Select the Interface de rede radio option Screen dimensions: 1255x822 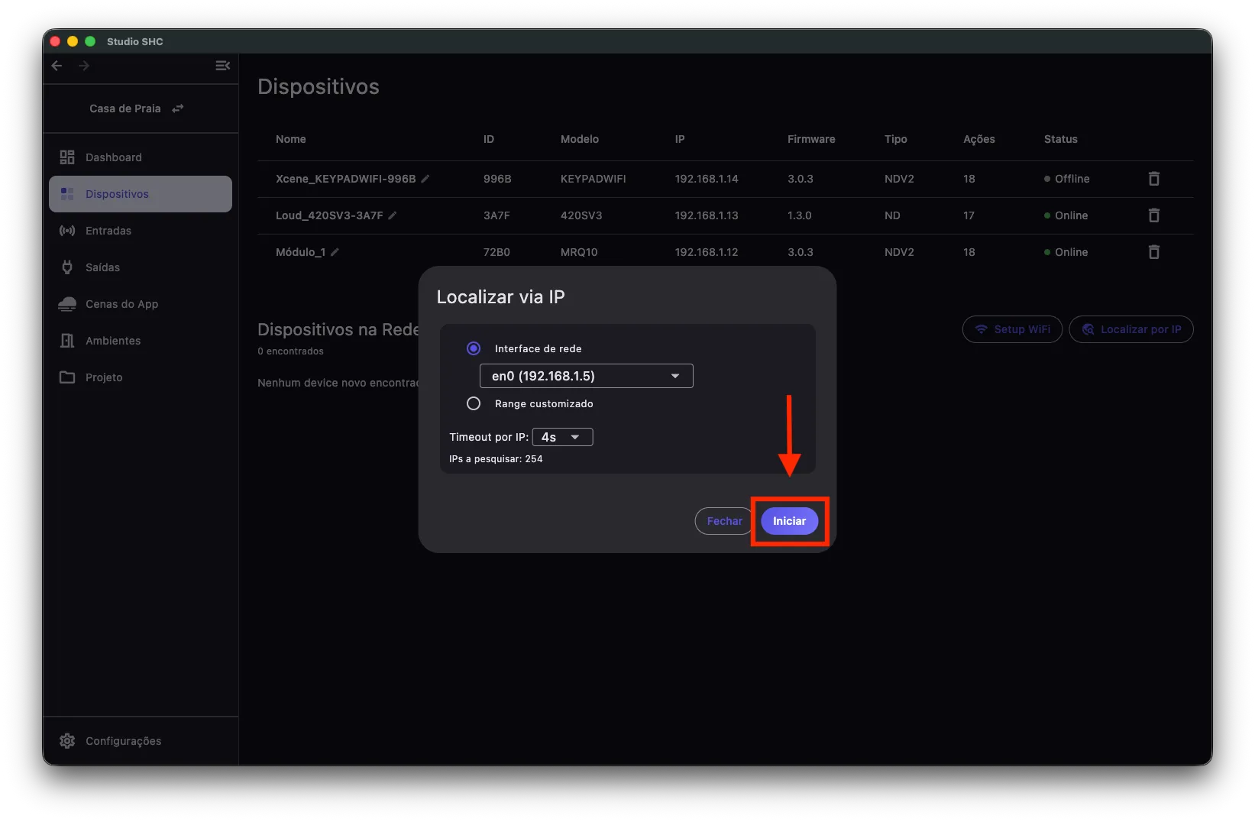pos(474,348)
